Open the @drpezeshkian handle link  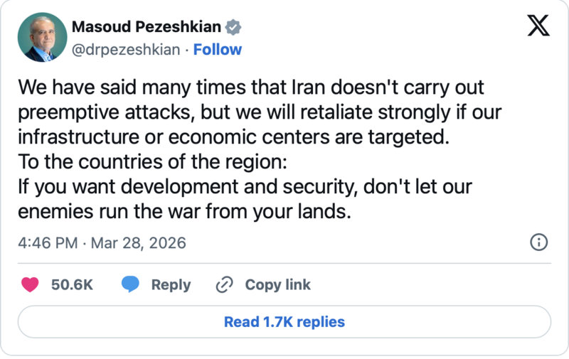coord(125,49)
